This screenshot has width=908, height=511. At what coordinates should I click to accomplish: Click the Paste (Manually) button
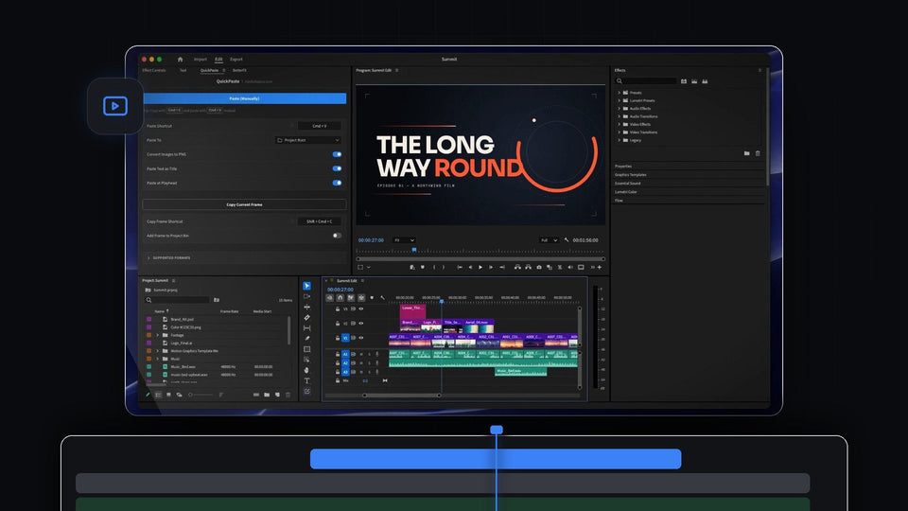click(x=244, y=98)
